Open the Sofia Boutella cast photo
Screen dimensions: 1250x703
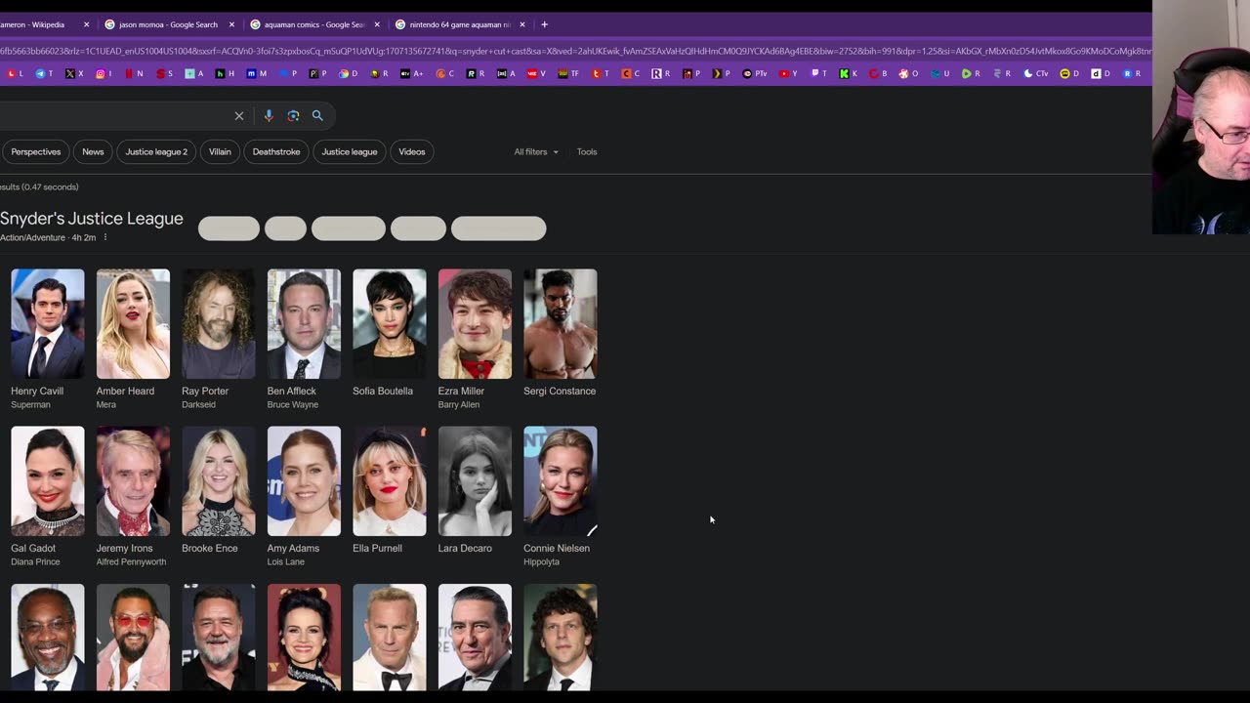(x=390, y=323)
